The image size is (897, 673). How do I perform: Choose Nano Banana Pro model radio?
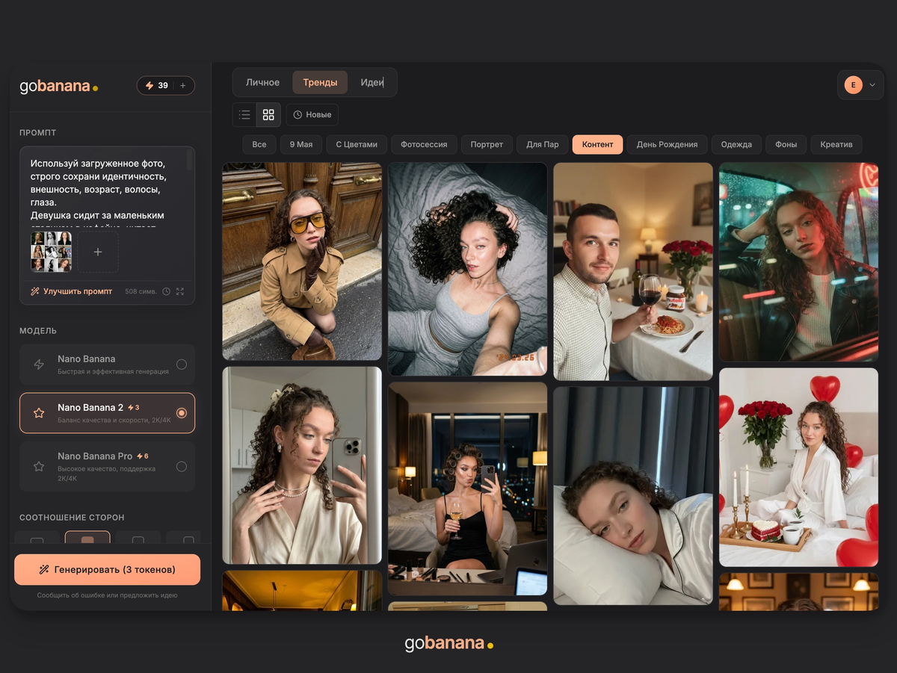[x=182, y=466]
